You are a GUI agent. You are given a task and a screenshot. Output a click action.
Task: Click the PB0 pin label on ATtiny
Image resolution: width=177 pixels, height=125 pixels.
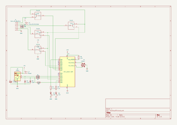pyautogui.click(x=61, y=60)
